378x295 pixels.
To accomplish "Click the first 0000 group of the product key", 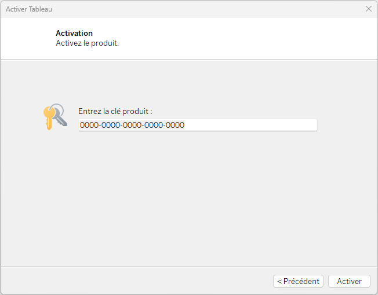I will [x=89, y=125].
